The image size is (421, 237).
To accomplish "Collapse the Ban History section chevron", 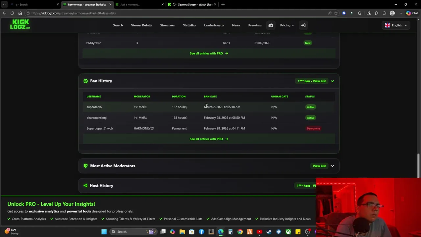I will coord(332,81).
